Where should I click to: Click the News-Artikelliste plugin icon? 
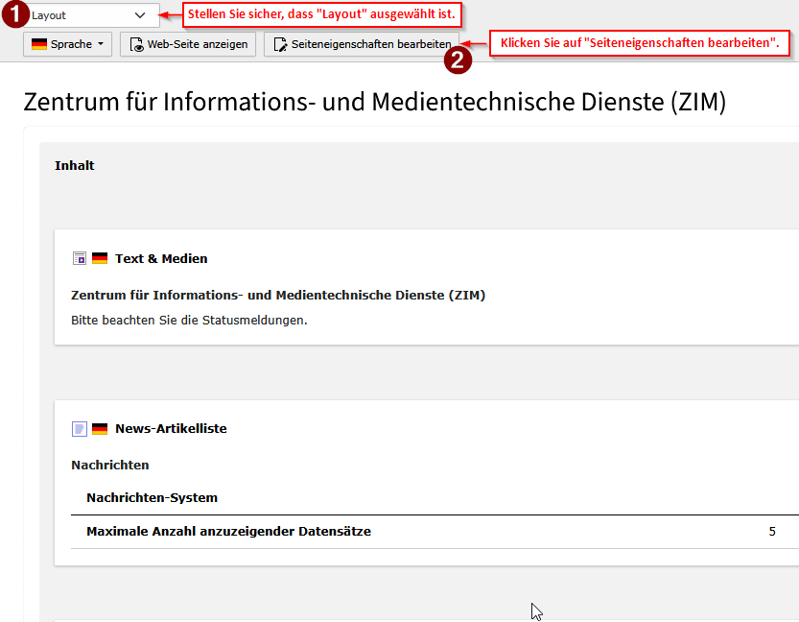80,429
